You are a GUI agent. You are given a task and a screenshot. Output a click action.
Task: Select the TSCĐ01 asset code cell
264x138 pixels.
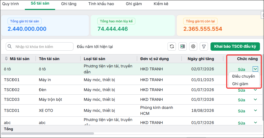point(12,80)
